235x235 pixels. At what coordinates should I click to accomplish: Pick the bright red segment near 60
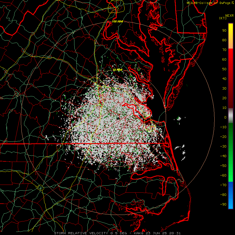click(231, 57)
